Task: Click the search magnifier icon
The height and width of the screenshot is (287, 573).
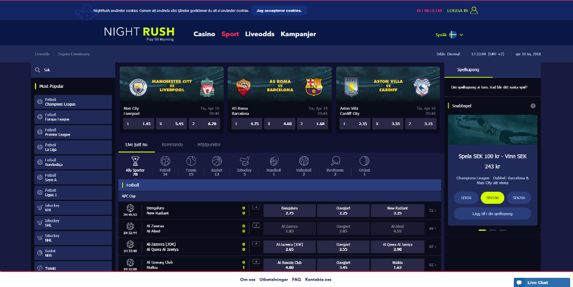Action: (x=37, y=70)
